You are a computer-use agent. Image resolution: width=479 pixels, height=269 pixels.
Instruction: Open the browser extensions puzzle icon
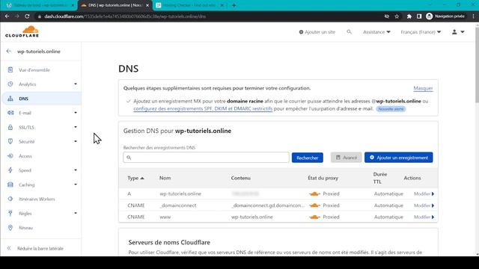(x=409, y=16)
